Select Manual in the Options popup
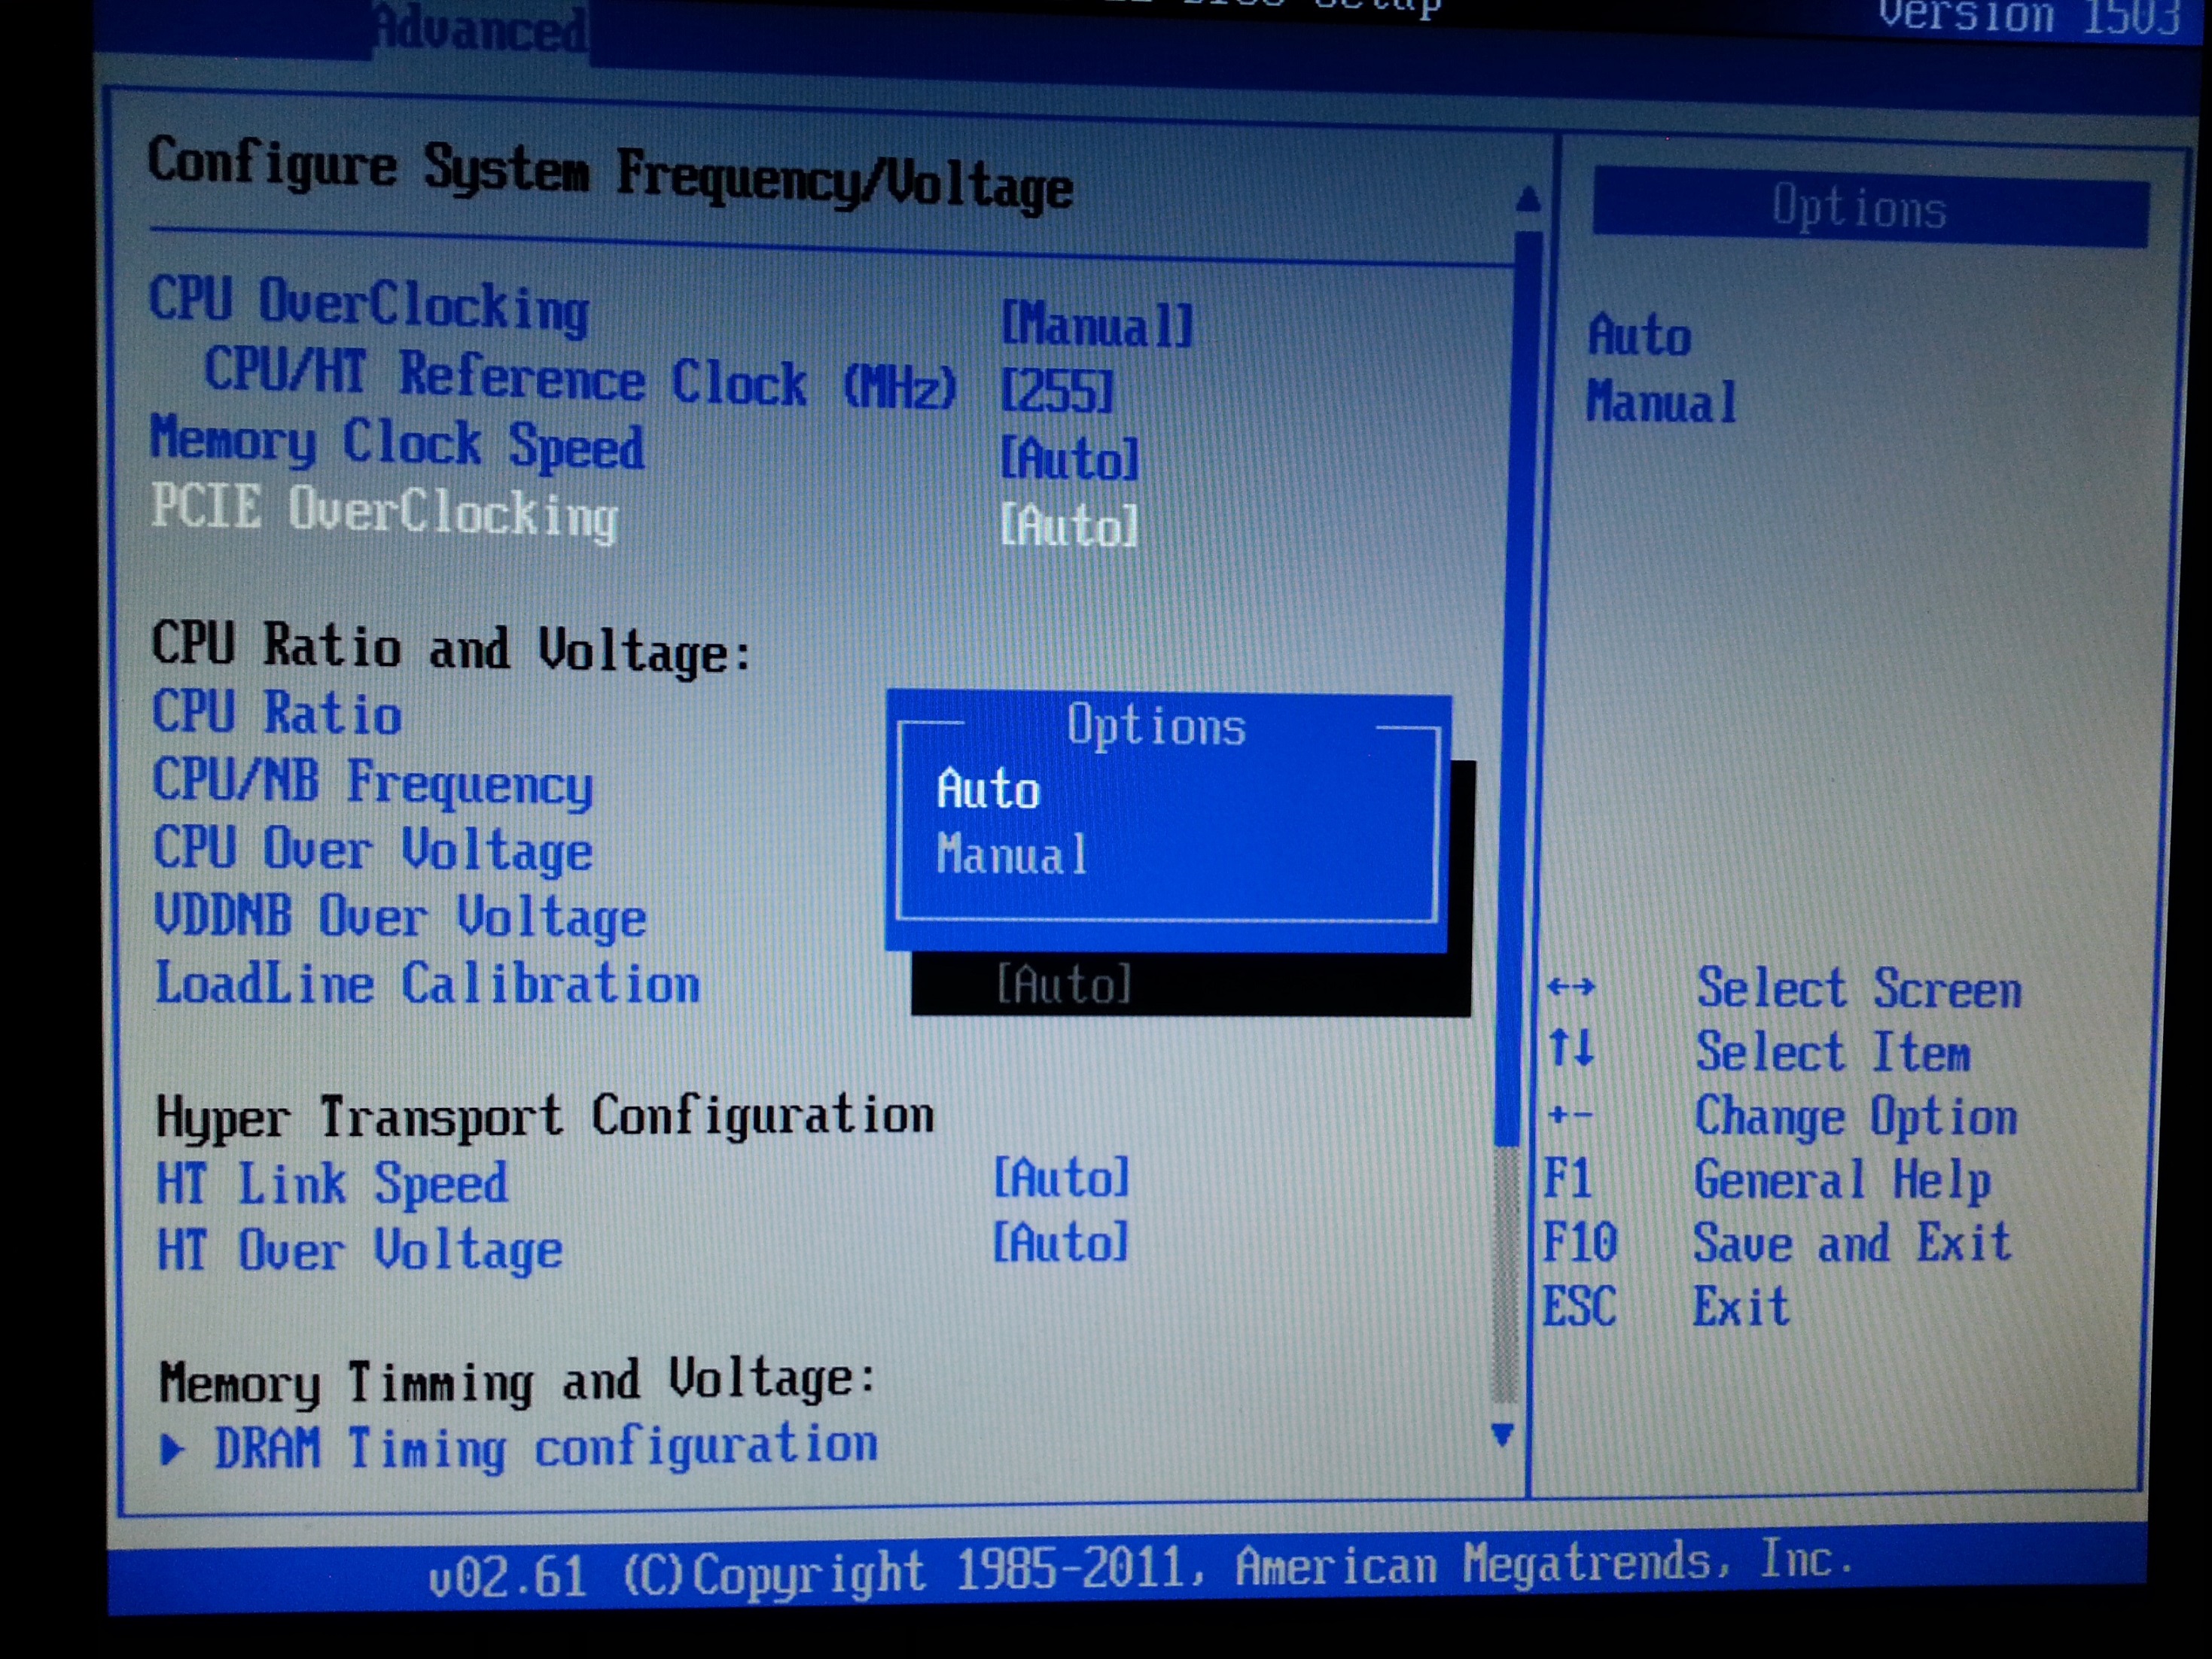Viewport: 2212px width, 1659px height. [x=1011, y=856]
